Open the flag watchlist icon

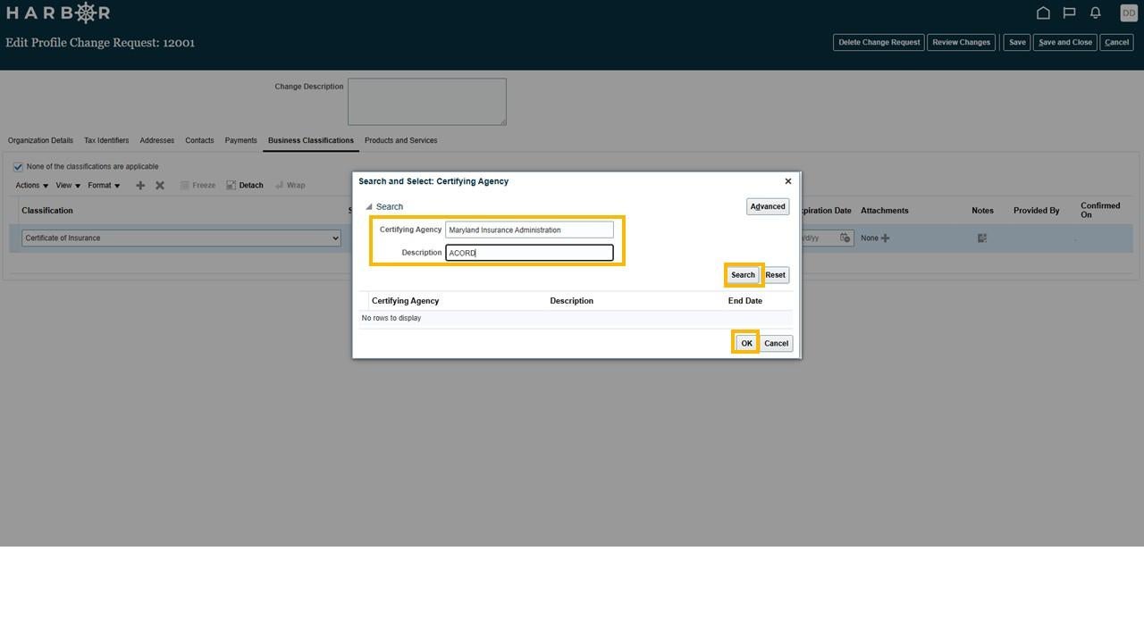click(1069, 13)
